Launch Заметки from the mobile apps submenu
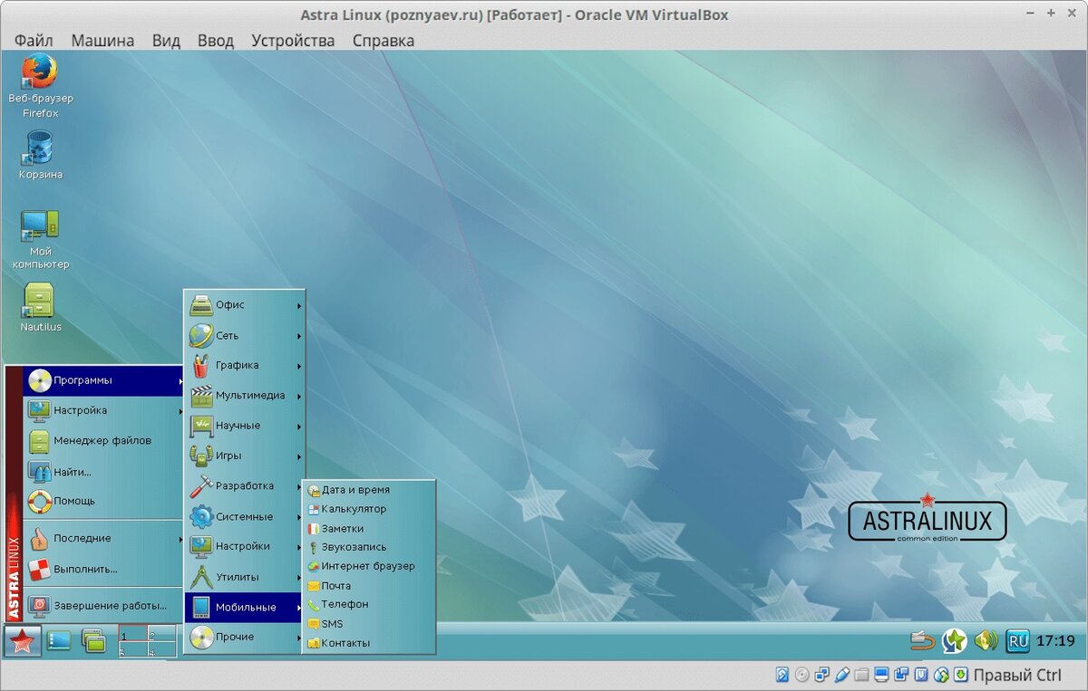This screenshot has height=691, width=1088. [346, 528]
